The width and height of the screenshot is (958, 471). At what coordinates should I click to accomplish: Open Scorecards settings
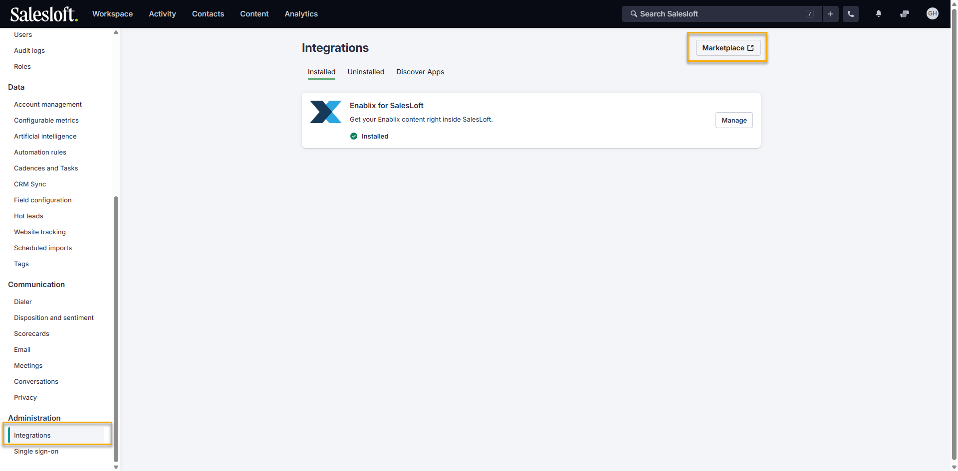click(31, 333)
